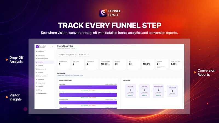Screen dimensions: 219x123
Task: Select the Analytics menu item
Action: pyautogui.click(x=45, y=62)
